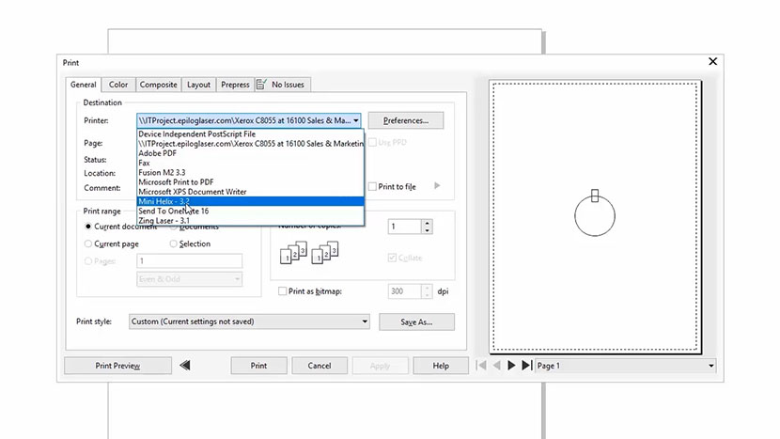Close the Print dialog
This screenshot has height=439, width=780.
click(x=713, y=62)
